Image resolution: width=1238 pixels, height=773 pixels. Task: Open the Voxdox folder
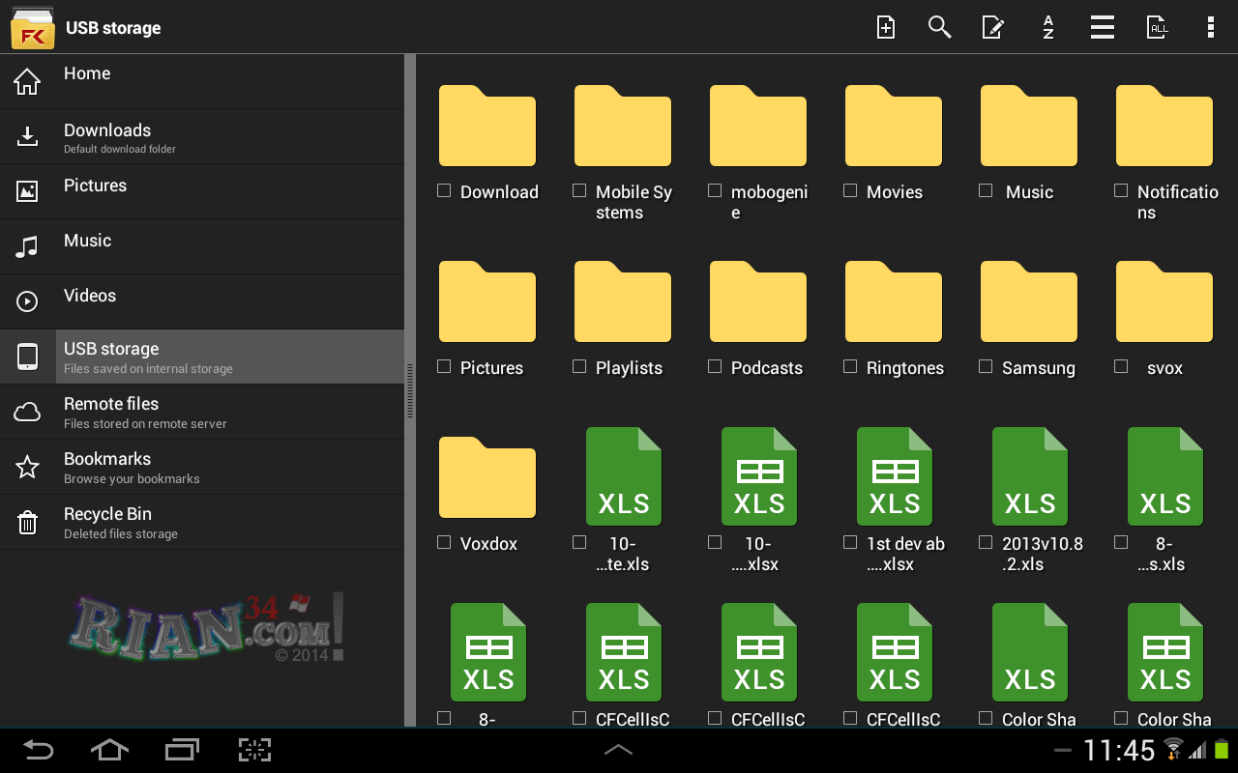(487, 477)
